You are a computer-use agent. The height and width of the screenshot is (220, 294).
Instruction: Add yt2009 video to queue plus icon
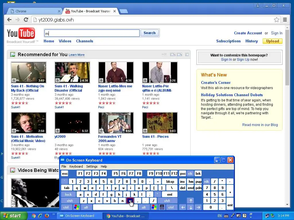click(x=57, y=131)
